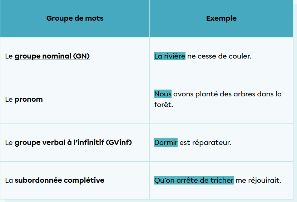Click the word "couler" in first example
297x202 pixels.
pyautogui.click(x=239, y=56)
